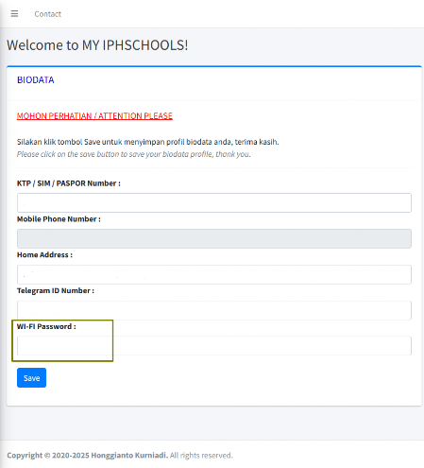Focus the KTP / SIM / PASPOR Number field
424x468 pixels.
point(214,202)
